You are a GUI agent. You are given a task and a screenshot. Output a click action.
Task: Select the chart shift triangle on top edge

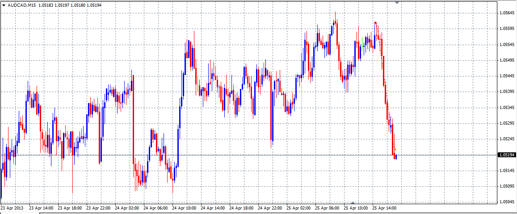tap(397, 3)
